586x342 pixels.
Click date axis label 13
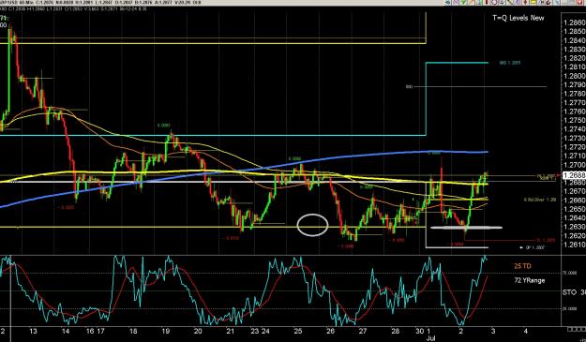(x=33, y=331)
